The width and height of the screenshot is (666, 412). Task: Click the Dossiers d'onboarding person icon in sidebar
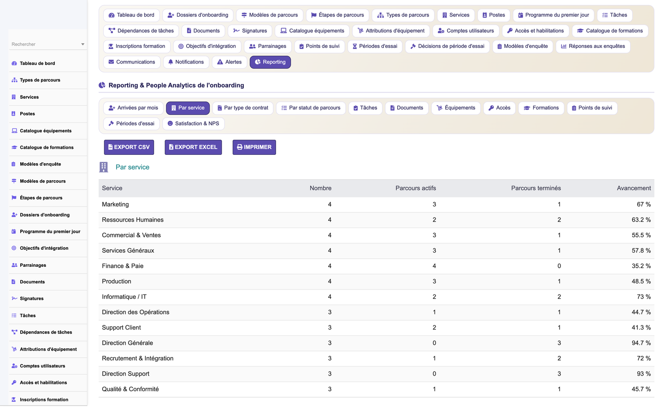click(x=14, y=215)
